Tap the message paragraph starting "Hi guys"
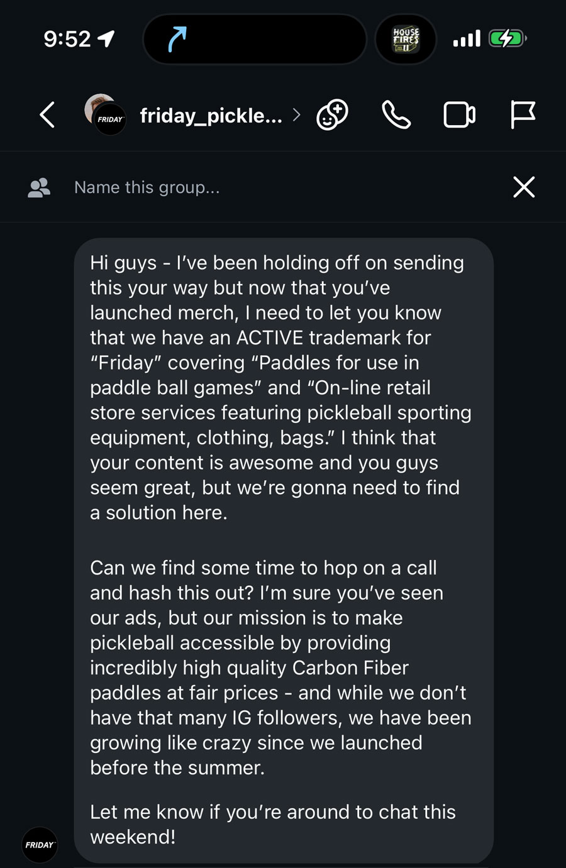Viewport: 566px width, 868px height. point(280,387)
